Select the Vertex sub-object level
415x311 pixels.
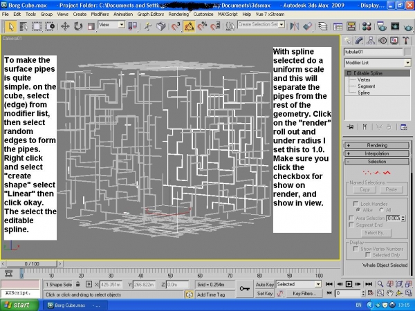[x=364, y=79]
